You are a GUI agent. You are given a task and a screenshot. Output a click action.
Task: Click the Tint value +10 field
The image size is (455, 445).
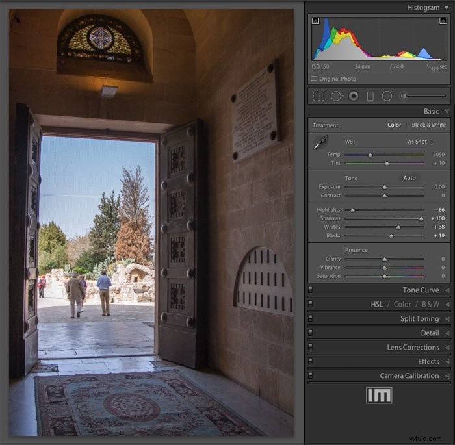(439, 163)
